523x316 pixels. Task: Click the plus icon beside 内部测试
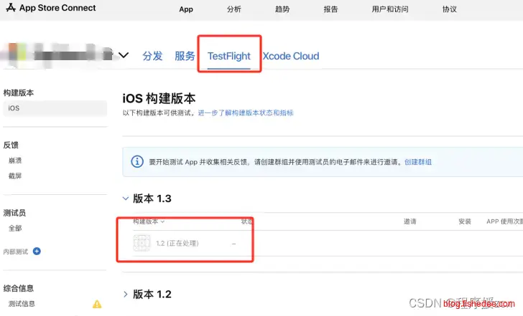37,252
